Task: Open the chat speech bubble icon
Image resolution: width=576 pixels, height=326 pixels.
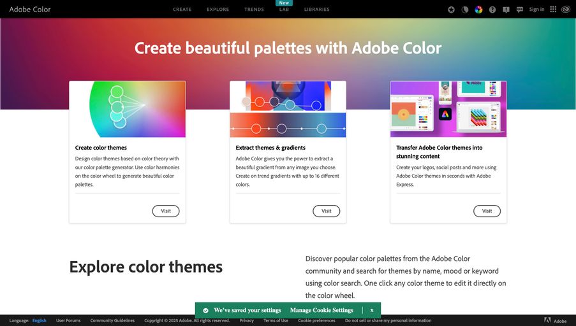Action: (520, 10)
